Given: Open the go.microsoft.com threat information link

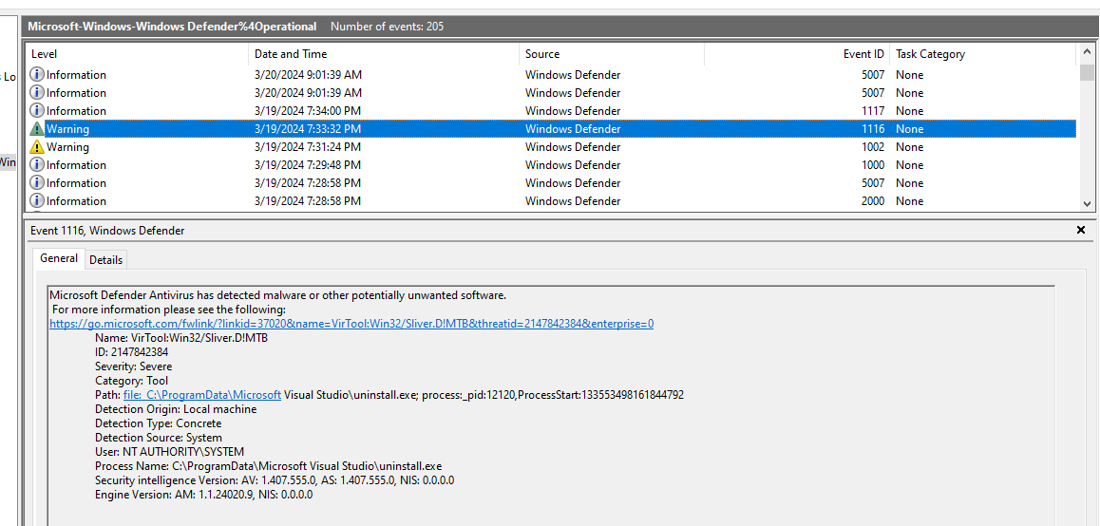Looking at the screenshot, I should [x=351, y=324].
